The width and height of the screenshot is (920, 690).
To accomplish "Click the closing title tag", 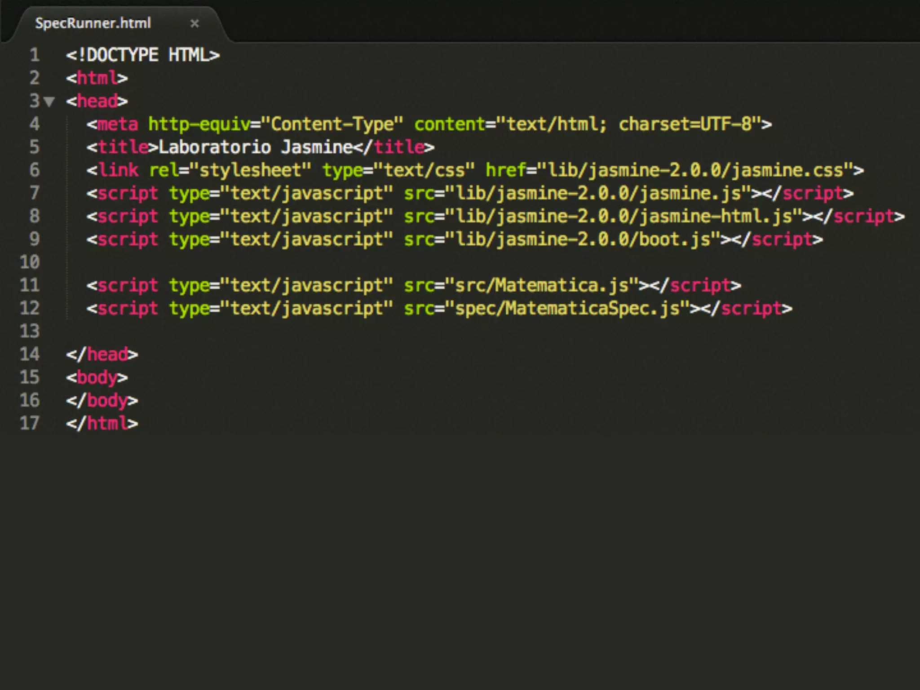I will [394, 147].
